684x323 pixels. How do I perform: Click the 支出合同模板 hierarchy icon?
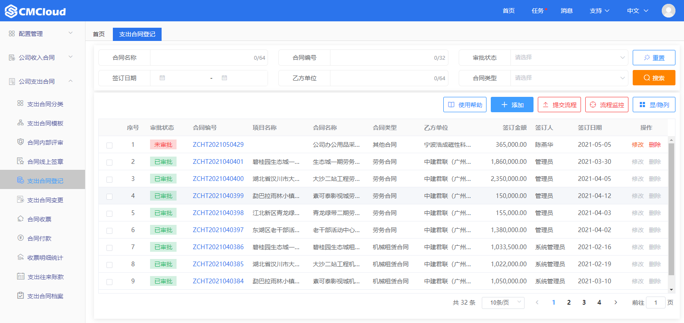coord(20,122)
